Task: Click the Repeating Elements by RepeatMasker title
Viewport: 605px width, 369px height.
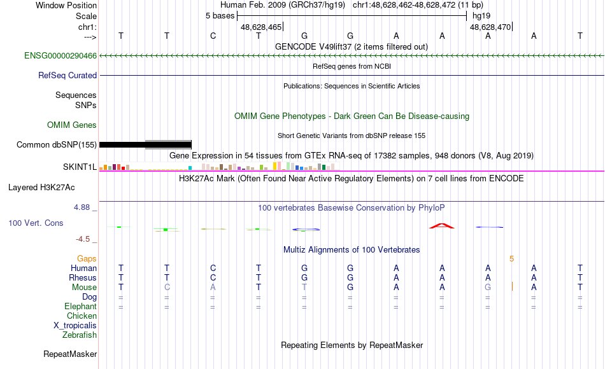Action: click(352, 345)
